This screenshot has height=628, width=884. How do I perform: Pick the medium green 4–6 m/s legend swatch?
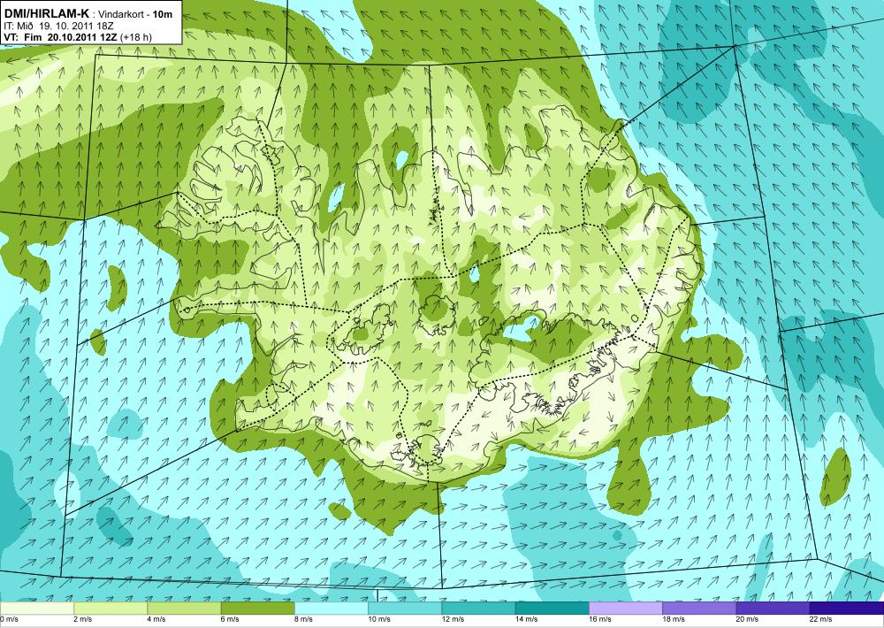[184, 609]
